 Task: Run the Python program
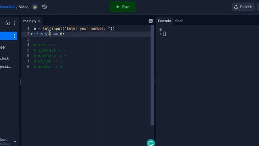tap(123, 7)
